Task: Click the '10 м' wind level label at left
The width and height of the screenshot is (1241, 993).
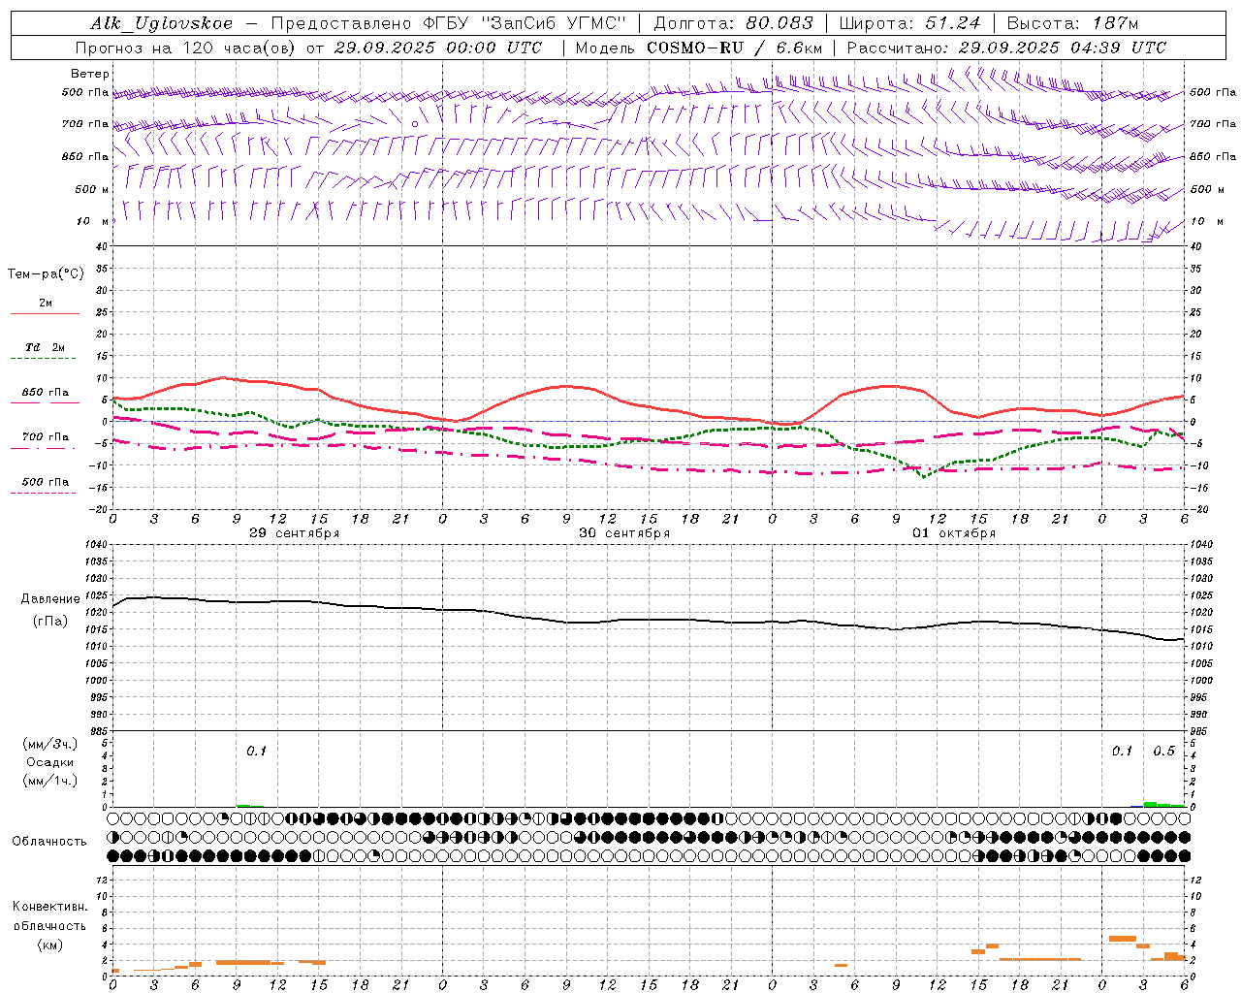Action: coord(93,221)
